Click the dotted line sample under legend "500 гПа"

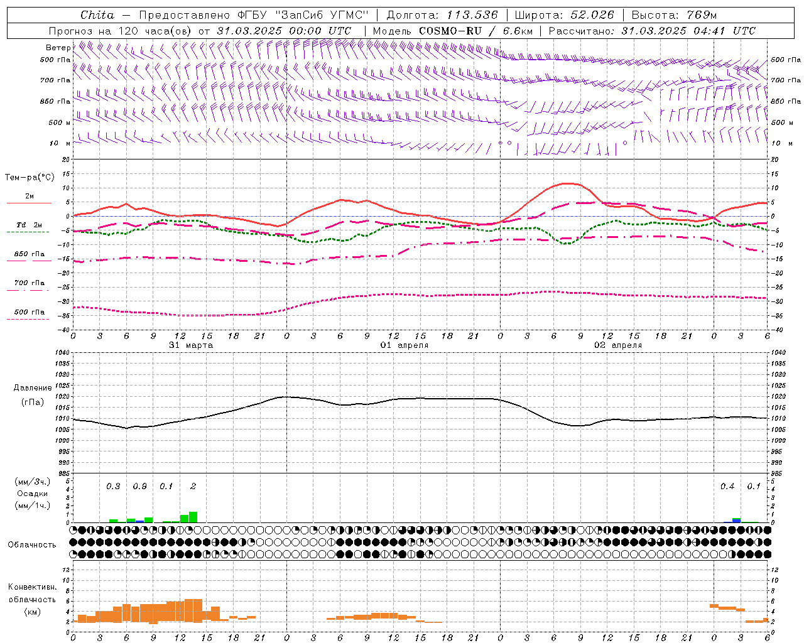(x=28, y=319)
